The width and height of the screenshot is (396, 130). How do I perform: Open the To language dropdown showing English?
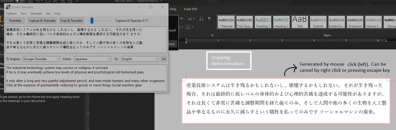pyautogui.click(x=140, y=59)
